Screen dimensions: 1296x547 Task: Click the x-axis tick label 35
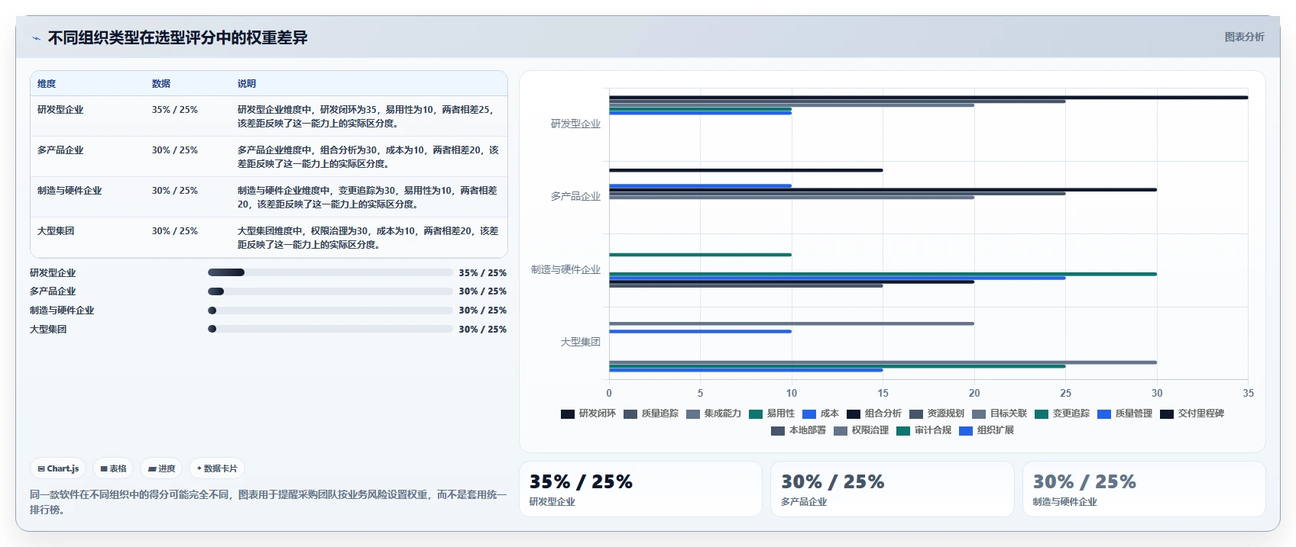coord(1248,394)
